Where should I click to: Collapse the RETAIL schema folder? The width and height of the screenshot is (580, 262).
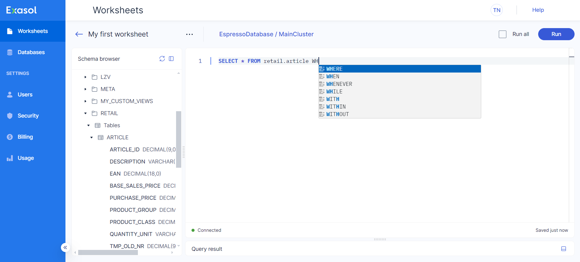pos(85,113)
